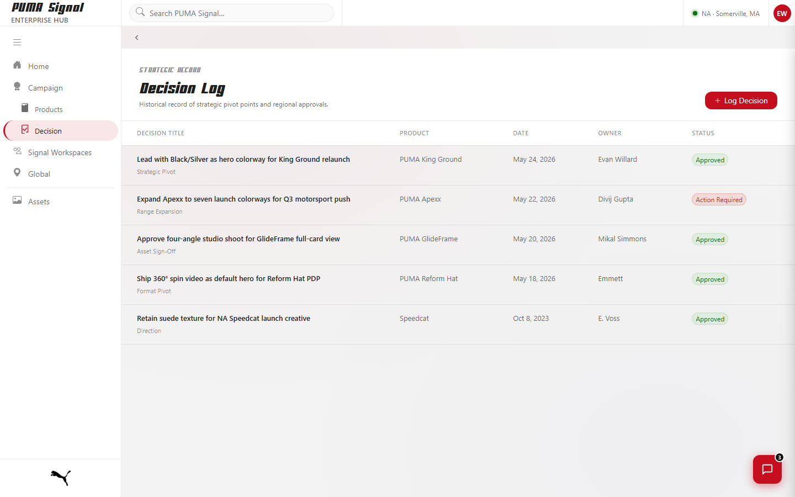Click the PUMA Apexx product cell
The image size is (795, 497).
point(420,199)
